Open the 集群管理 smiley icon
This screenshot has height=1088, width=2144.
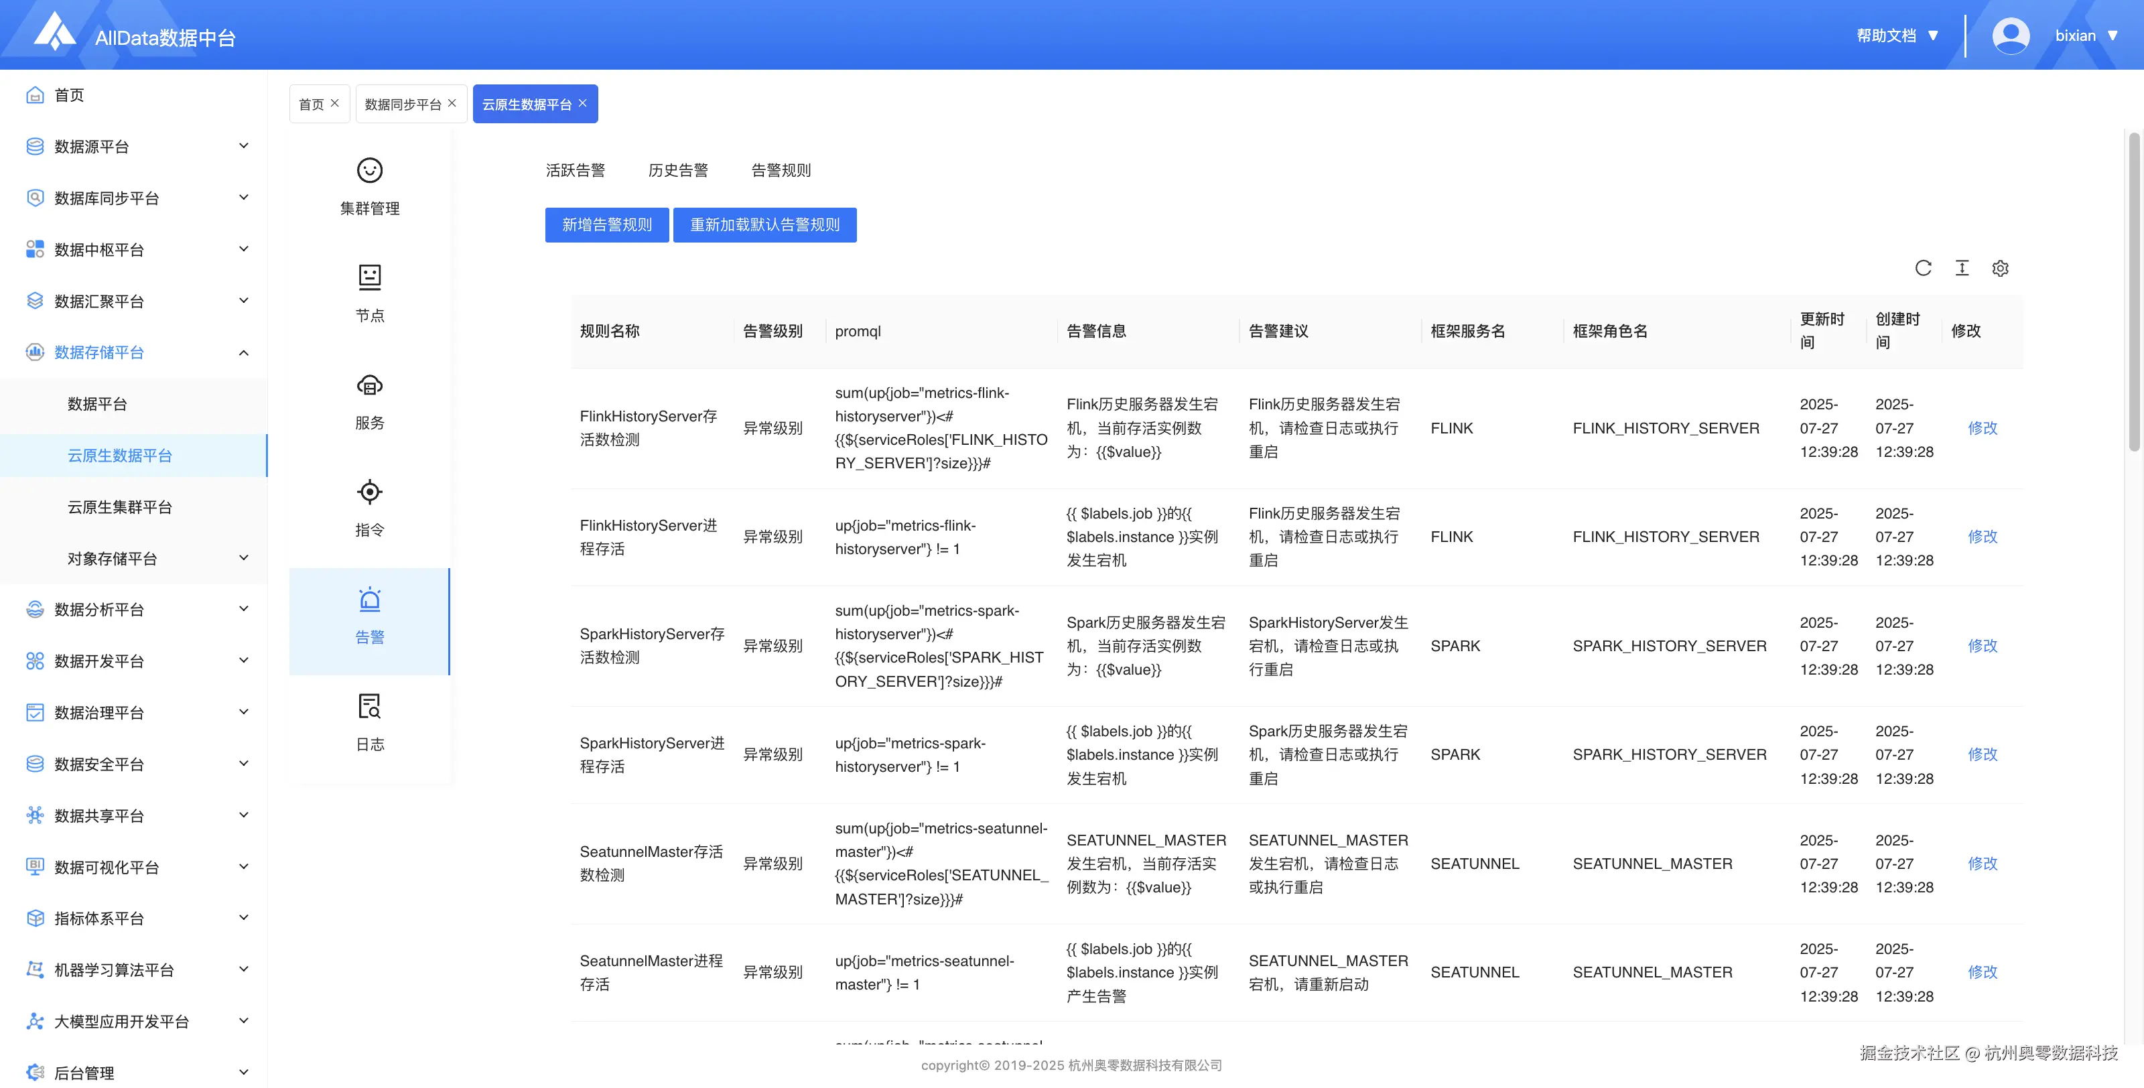point(370,171)
